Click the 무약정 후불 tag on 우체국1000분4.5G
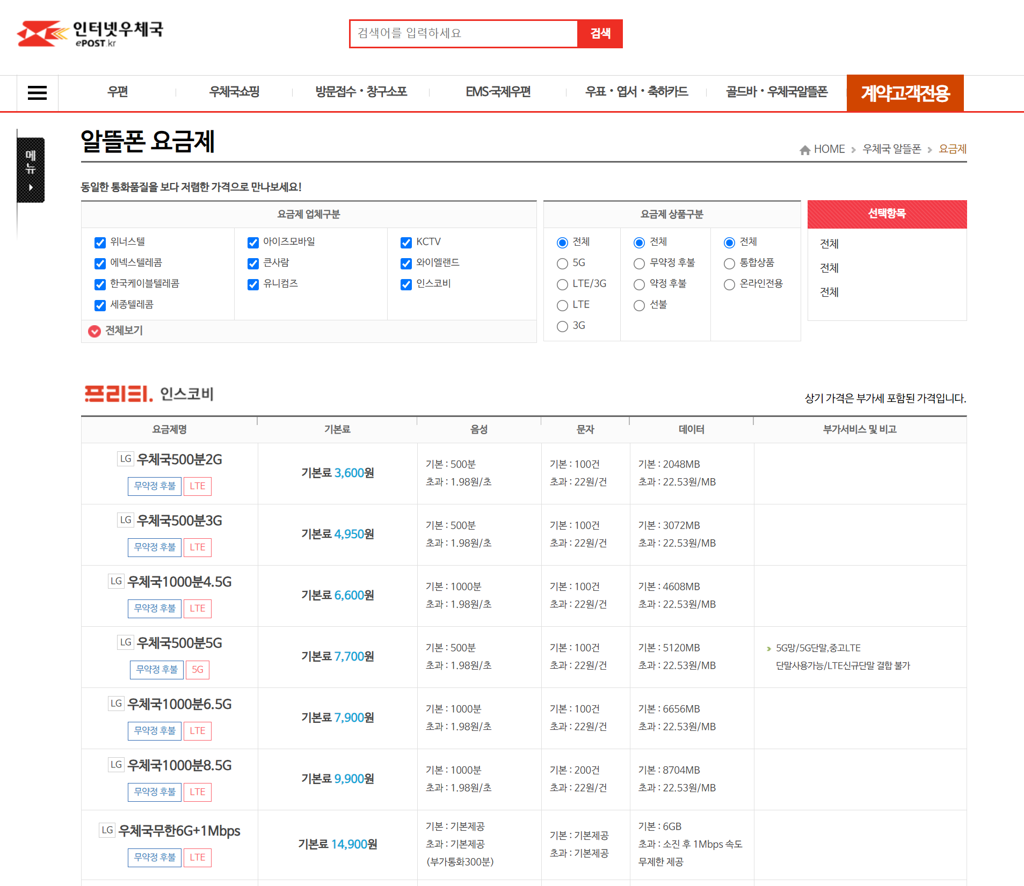1024x886 pixels. click(x=155, y=608)
